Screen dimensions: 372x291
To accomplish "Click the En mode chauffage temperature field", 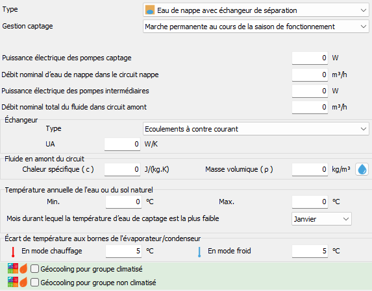I will 123,251.
